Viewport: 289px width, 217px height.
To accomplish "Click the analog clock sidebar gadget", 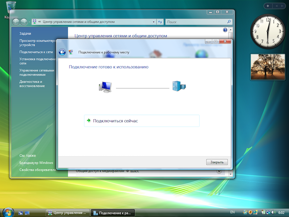I will pos(268,31).
